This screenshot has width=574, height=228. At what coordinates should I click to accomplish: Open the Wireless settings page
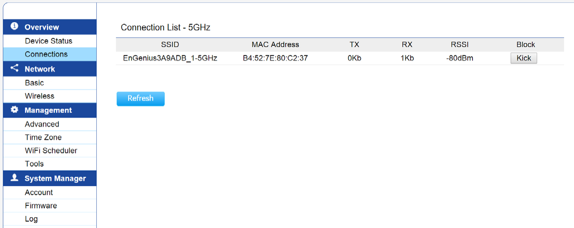point(40,96)
